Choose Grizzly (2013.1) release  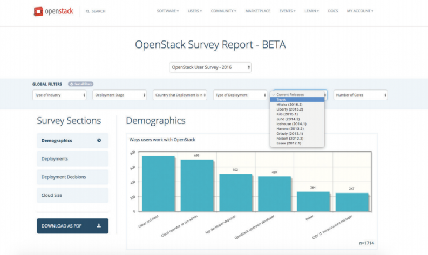tap(297, 134)
